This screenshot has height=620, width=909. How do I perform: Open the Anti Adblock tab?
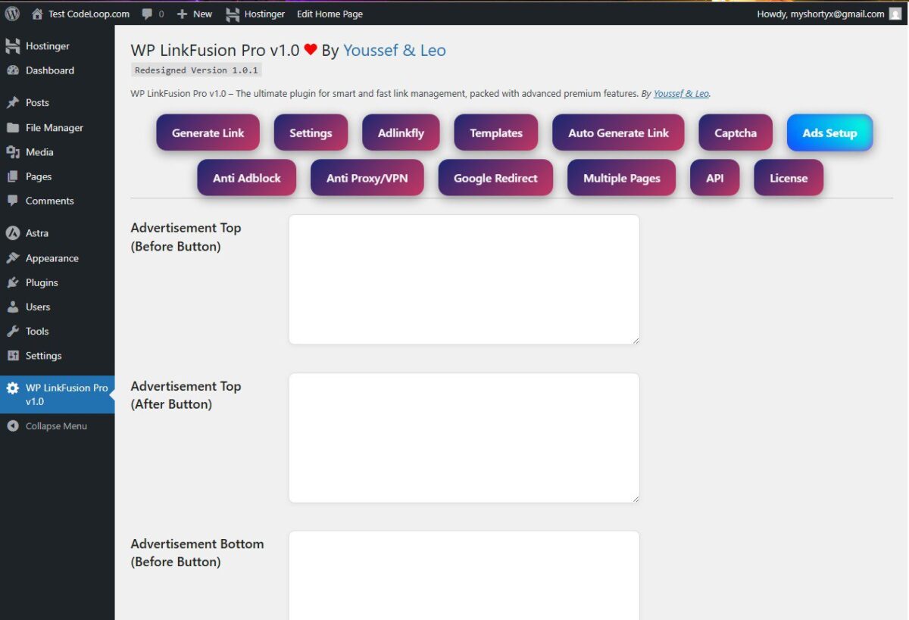(x=247, y=179)
